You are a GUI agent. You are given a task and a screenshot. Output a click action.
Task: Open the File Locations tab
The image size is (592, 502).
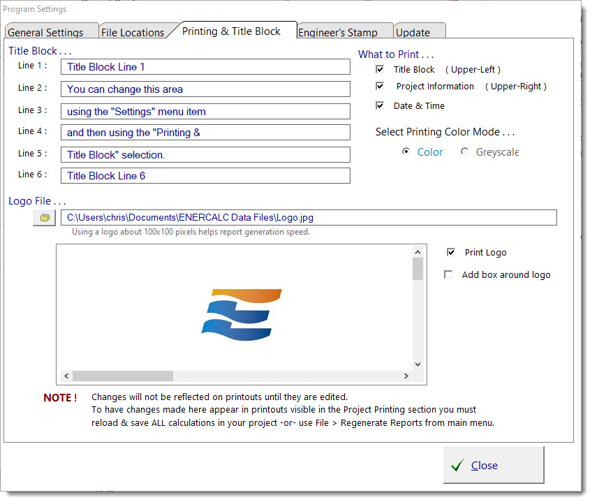pyautogui.click(x=133, y=32)
